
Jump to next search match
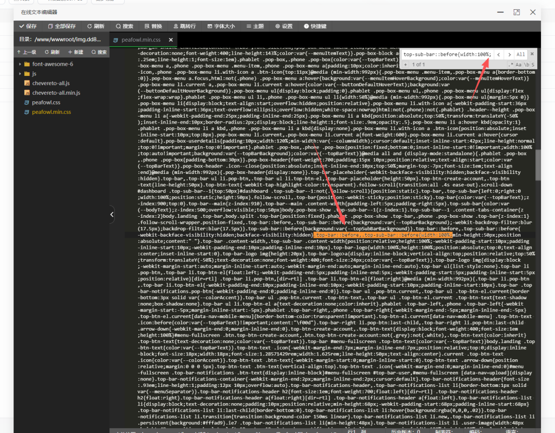(x=509, y=55)
